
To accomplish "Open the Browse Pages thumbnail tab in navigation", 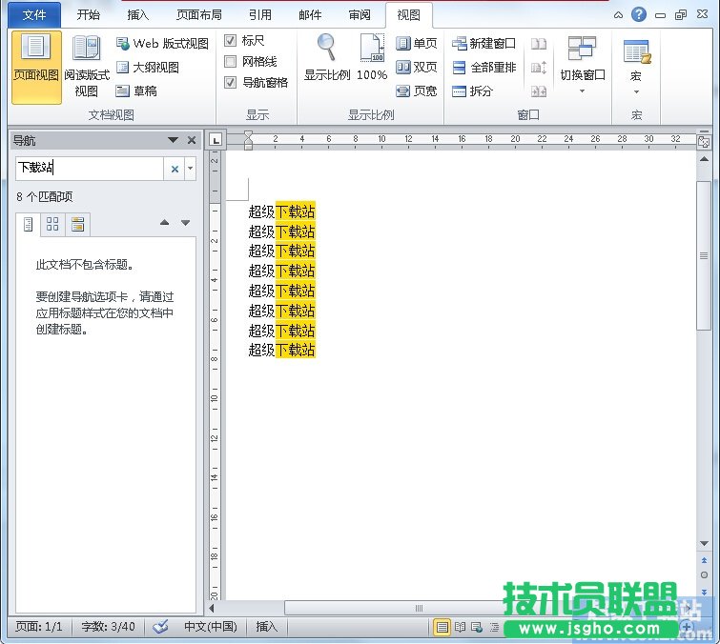I will coord(52,224).
